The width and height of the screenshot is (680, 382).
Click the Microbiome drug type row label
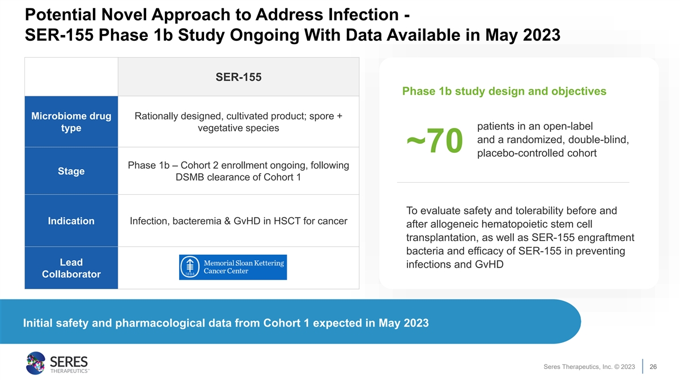[x=71, y=122]
